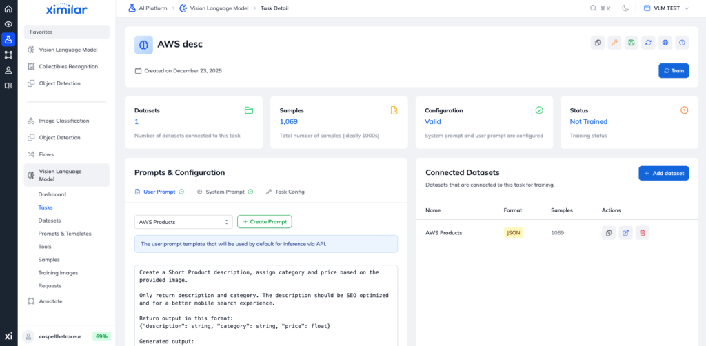Screen dimensions: 706x346
Task: Switch to the User Prompt tab
Action: [159, 192]
